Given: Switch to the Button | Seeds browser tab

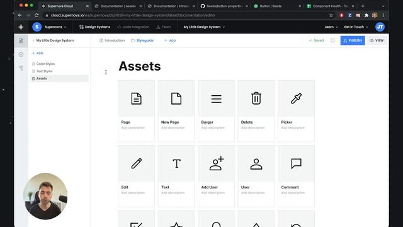Looking at the screenshot, I should coord(277,6).
